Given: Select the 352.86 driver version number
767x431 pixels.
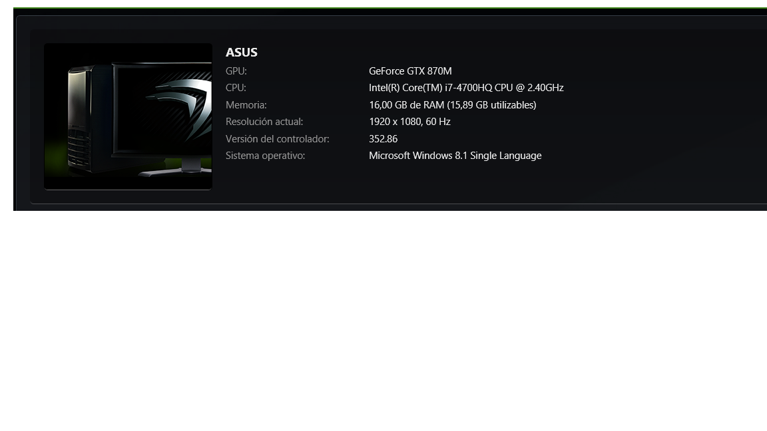Looking at the screenshot, I should click(x=383, y=139).
